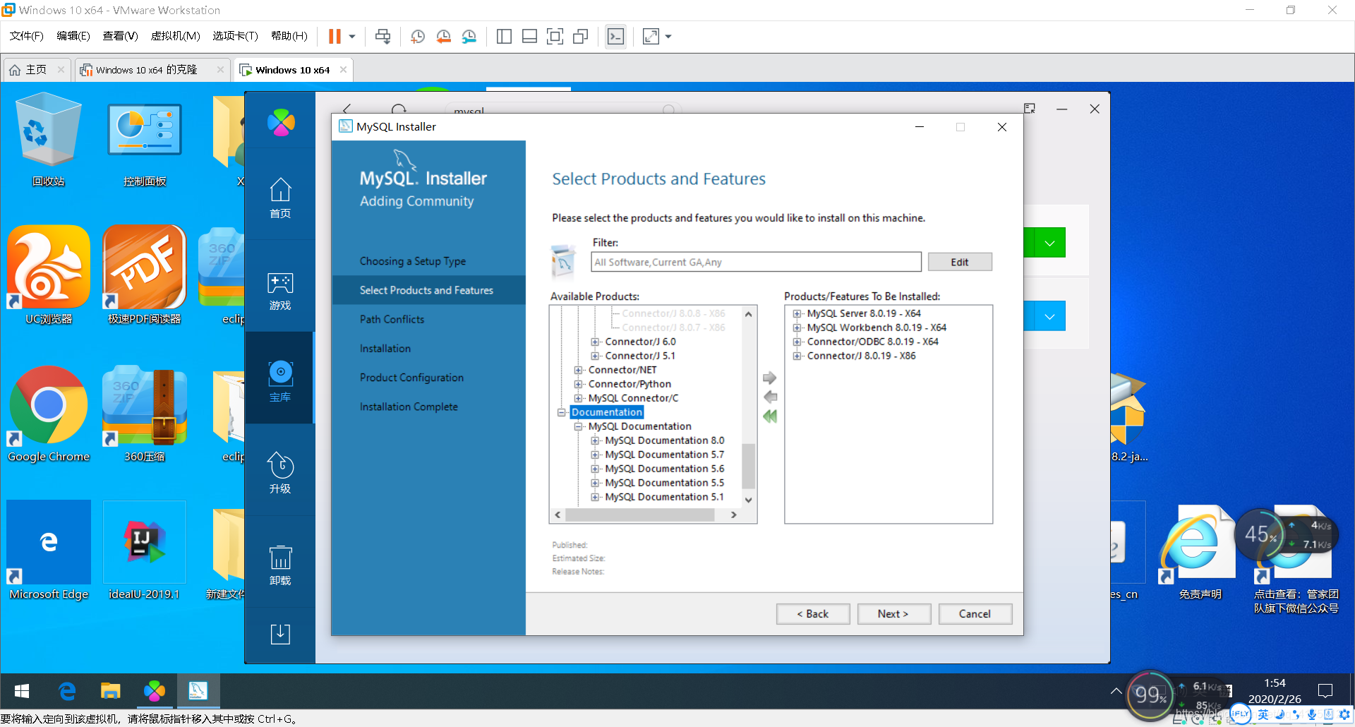Open the 编辑(E) menu

(x=73, y=36)
